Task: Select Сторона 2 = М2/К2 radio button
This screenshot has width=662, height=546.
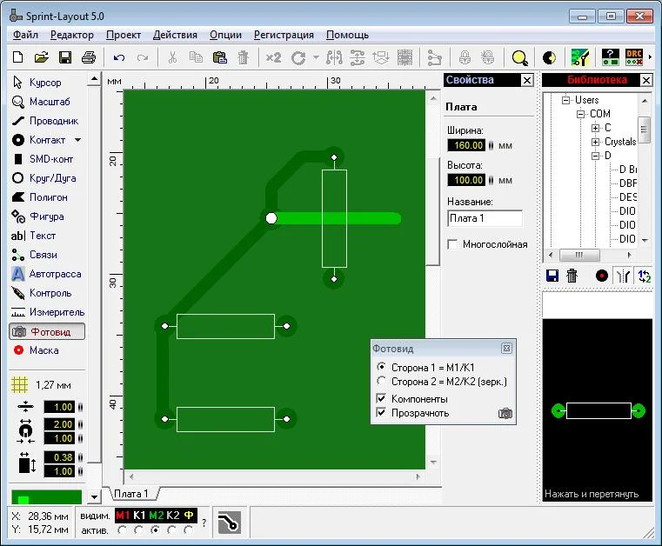Action: coord(381,381)
